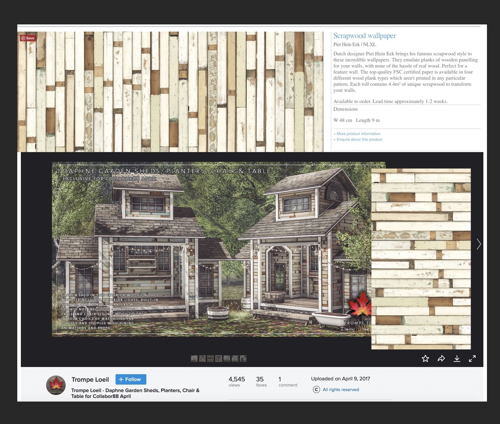Viewport: 500px width, 424px height.
Task: Open the Trompe Loeil username link
Action: 90,380
